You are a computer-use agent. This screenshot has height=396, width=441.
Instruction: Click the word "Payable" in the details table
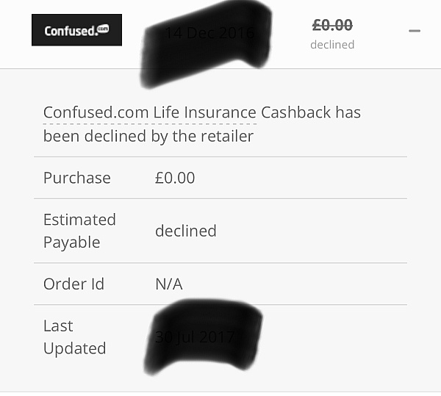71,242
